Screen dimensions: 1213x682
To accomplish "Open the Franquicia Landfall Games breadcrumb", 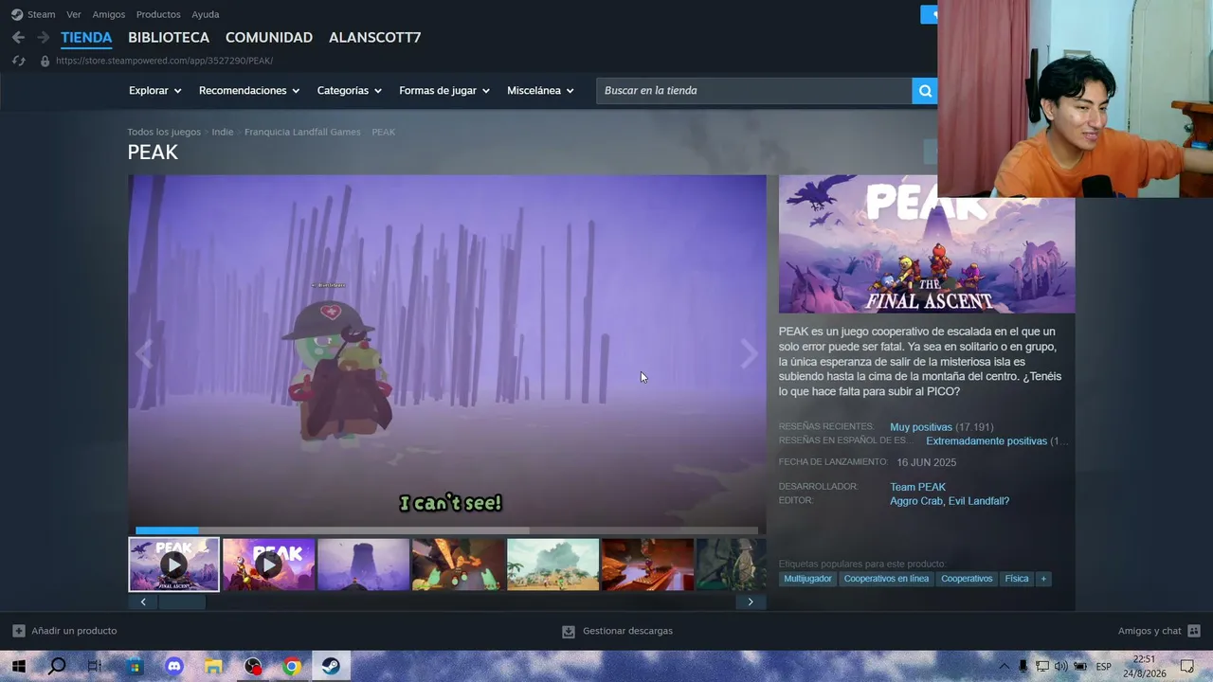I will tap(302, 133).
